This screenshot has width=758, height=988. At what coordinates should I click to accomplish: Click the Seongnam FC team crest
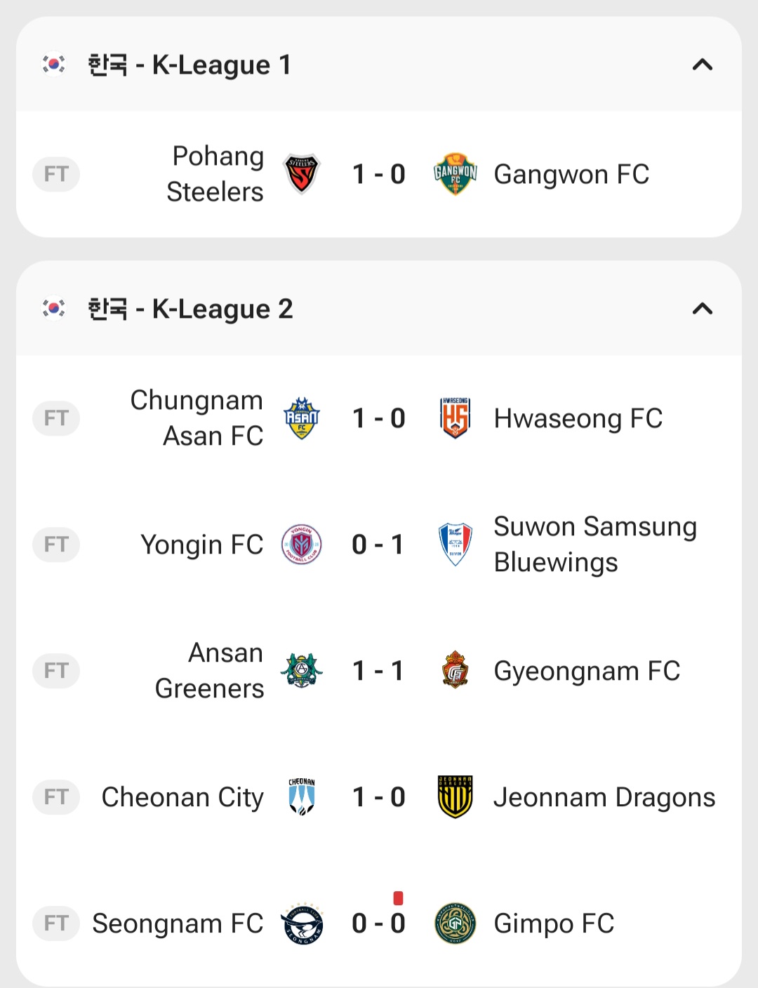tap(302, 923)
